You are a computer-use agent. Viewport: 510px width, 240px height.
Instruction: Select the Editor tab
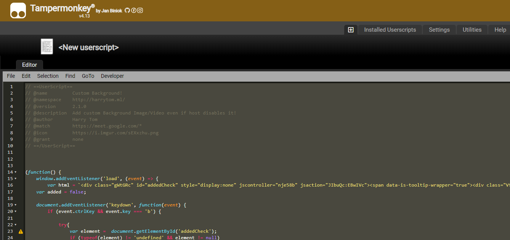pyautogui.click(x=29, y=65)
